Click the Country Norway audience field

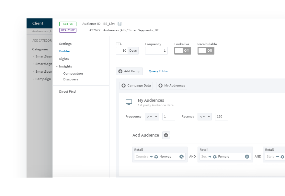tap(160, 157)
